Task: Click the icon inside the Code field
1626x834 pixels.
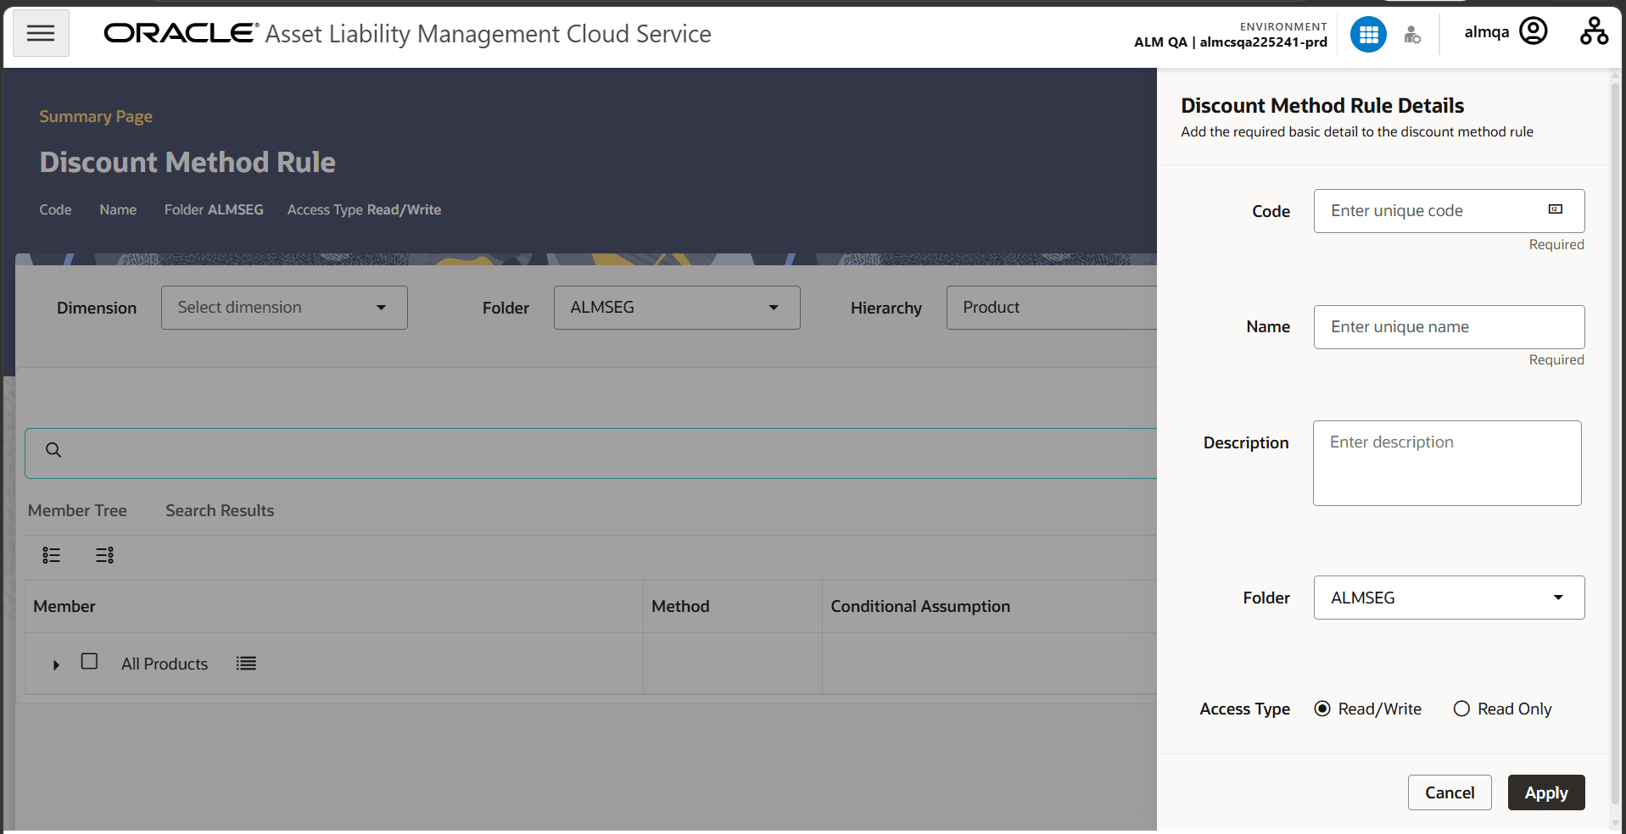Action: point(1556,209)
